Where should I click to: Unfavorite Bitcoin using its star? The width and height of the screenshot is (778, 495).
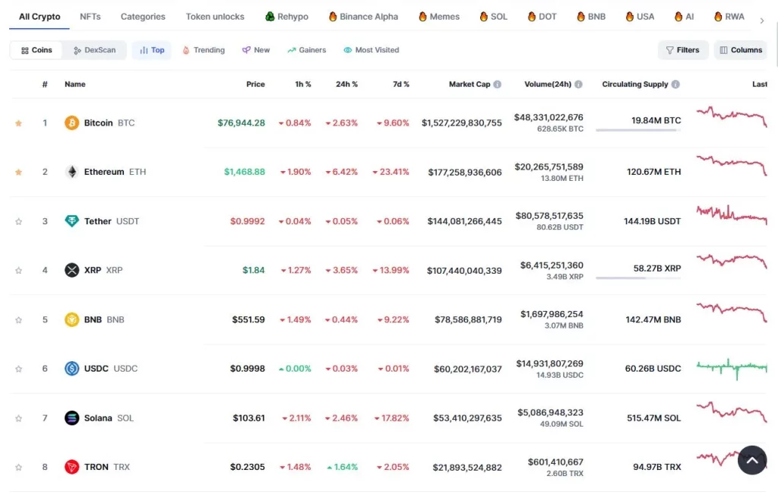[18, 123]
